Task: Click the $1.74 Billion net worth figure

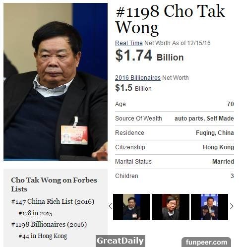Action: point(149,56)
